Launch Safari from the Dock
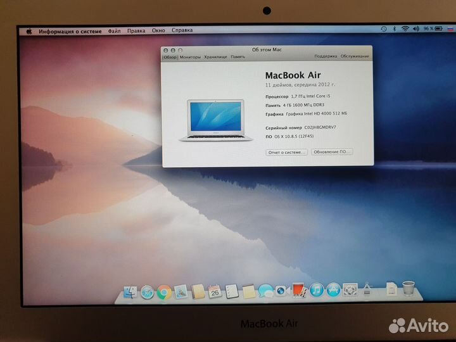 [x=147, y=292]
